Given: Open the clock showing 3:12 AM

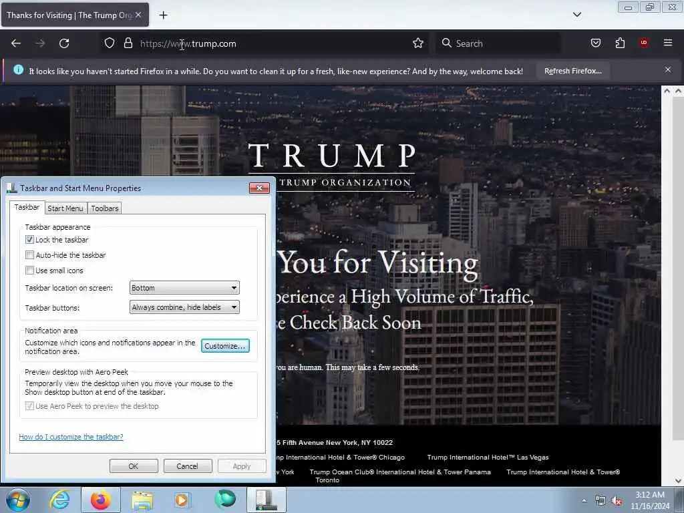Looking at the screenshot, I should (650, 500).
